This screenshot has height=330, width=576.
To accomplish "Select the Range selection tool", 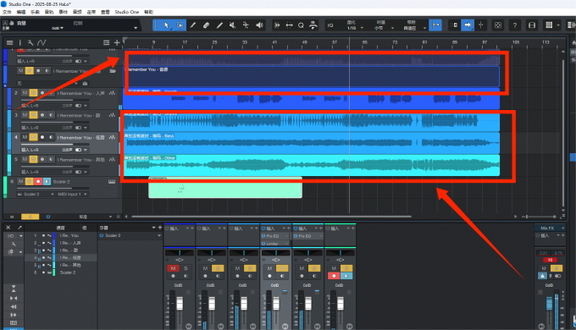I will (180, 25).
